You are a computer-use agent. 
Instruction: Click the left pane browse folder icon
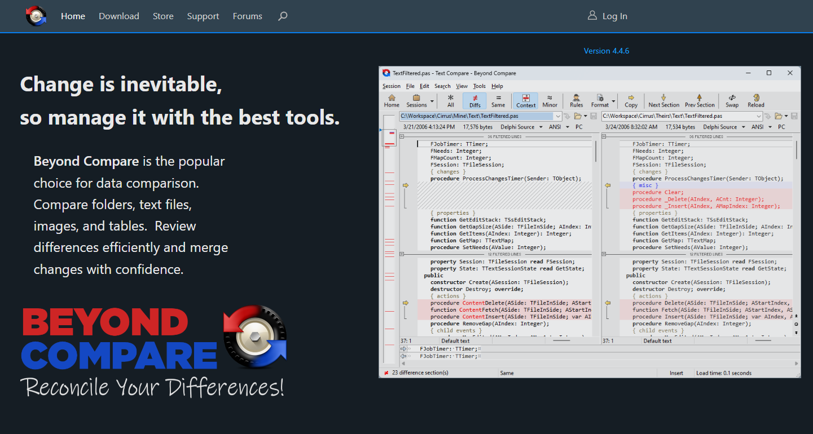click(578, 116)
